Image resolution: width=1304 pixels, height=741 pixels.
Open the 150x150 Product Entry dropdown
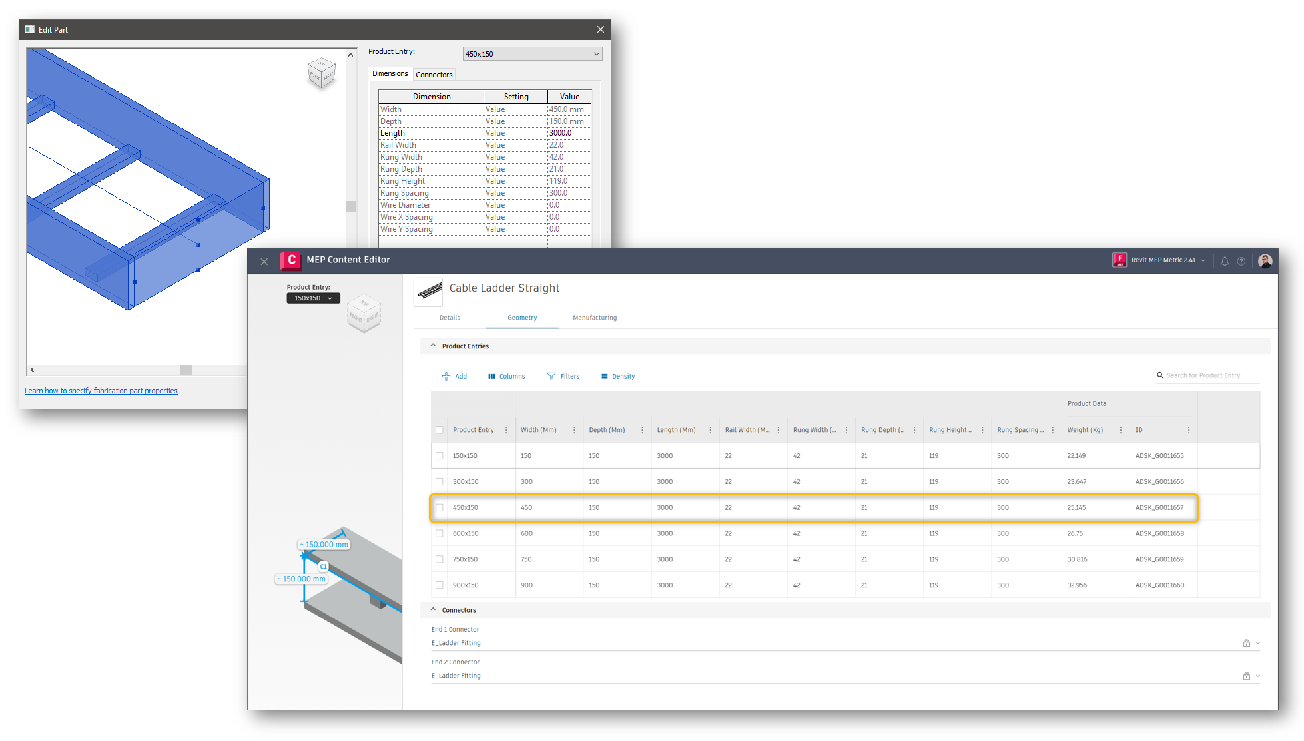[313, 298]
